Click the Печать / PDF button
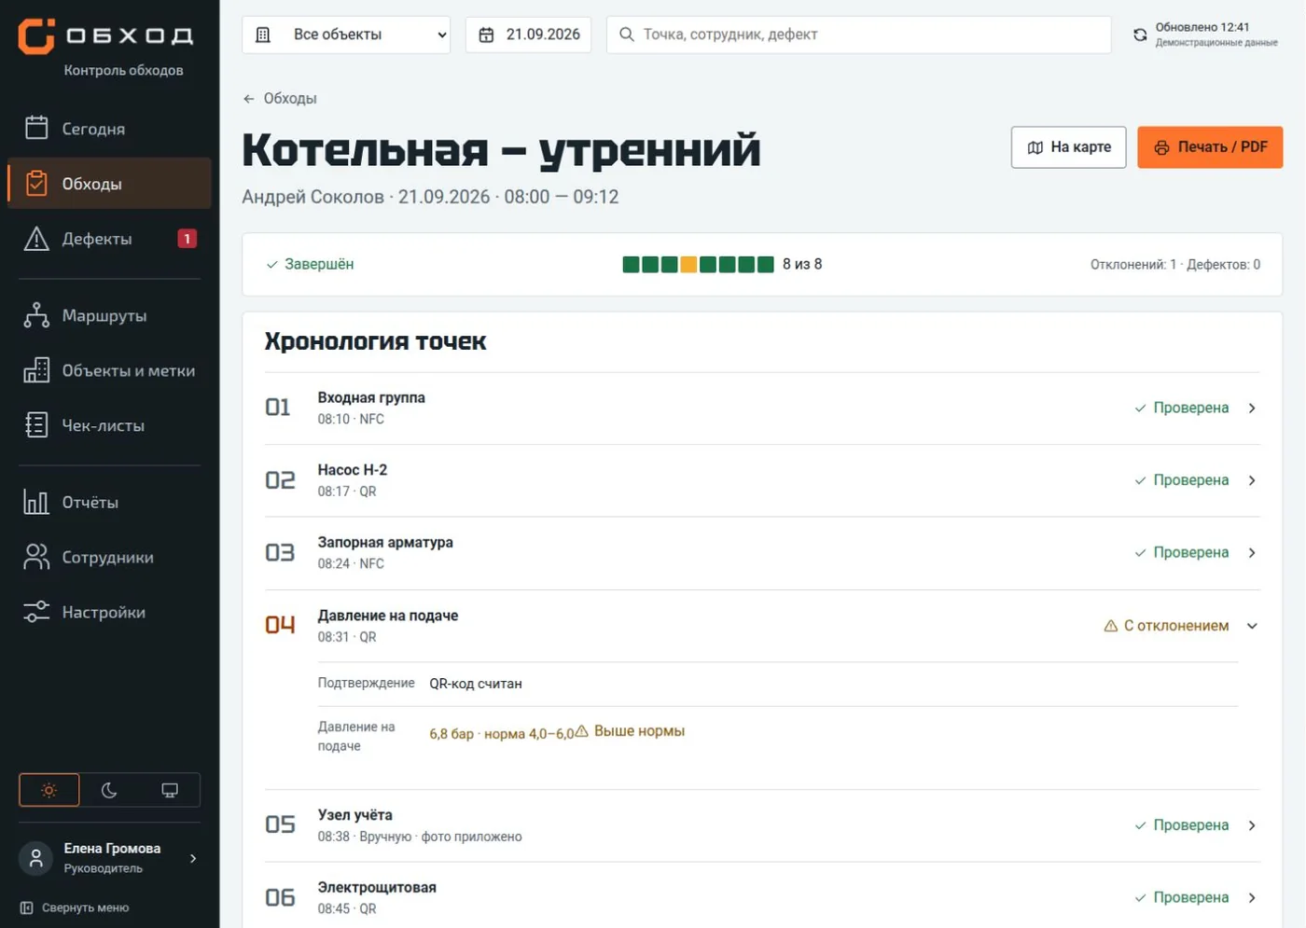 pyautogui.click(x=1210, y=147)
